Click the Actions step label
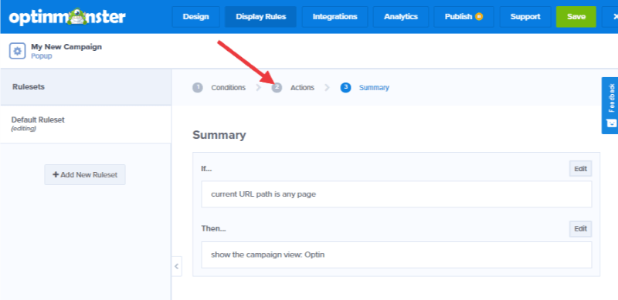 point(302,88)
